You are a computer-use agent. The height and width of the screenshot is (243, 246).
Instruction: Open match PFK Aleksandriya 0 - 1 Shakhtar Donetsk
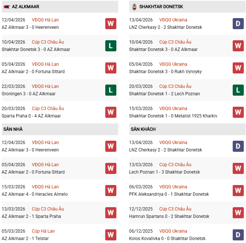(169, 194)
